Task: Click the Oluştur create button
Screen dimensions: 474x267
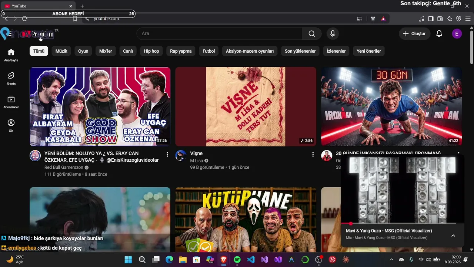Action: [x=414, y=34]
